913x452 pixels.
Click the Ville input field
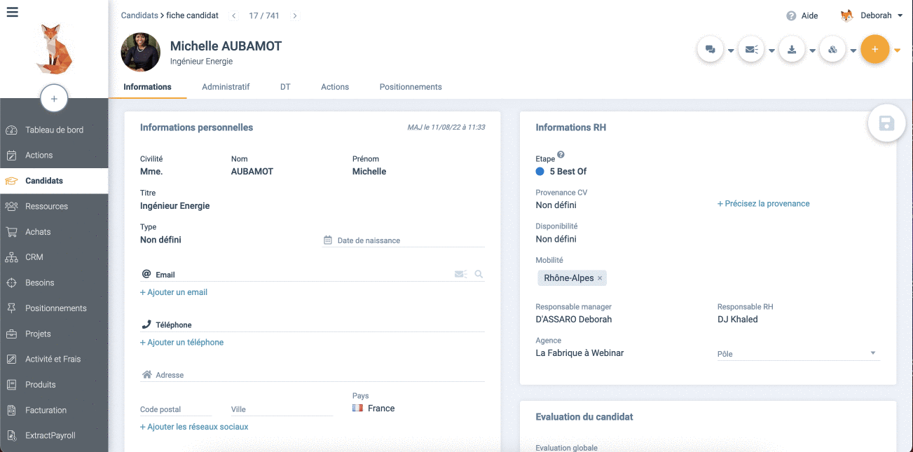pos(282,409)
